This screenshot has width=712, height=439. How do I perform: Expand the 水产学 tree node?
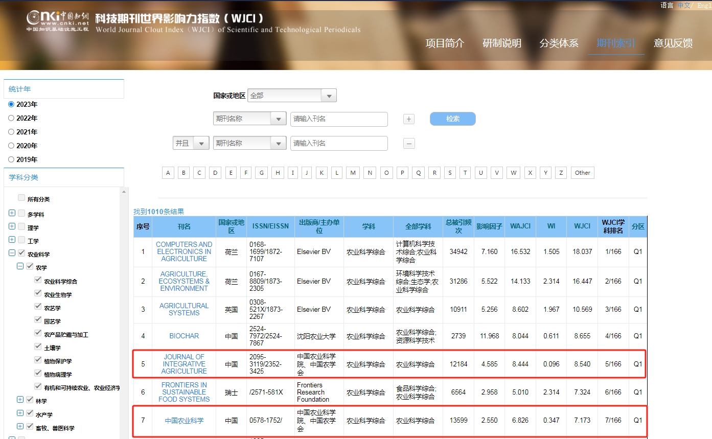[20, 413]
